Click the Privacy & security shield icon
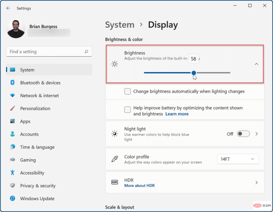Viewport: 273px width, 212px height. (12, 185)
